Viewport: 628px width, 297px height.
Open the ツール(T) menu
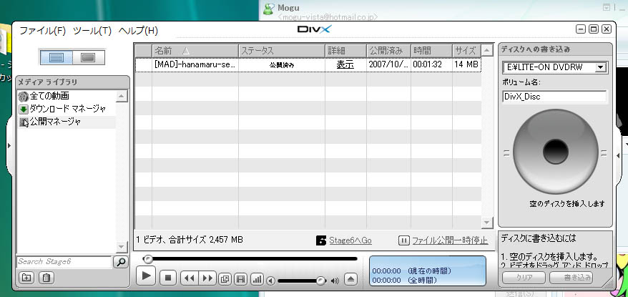pyautogui.click(x=92, y=31)
